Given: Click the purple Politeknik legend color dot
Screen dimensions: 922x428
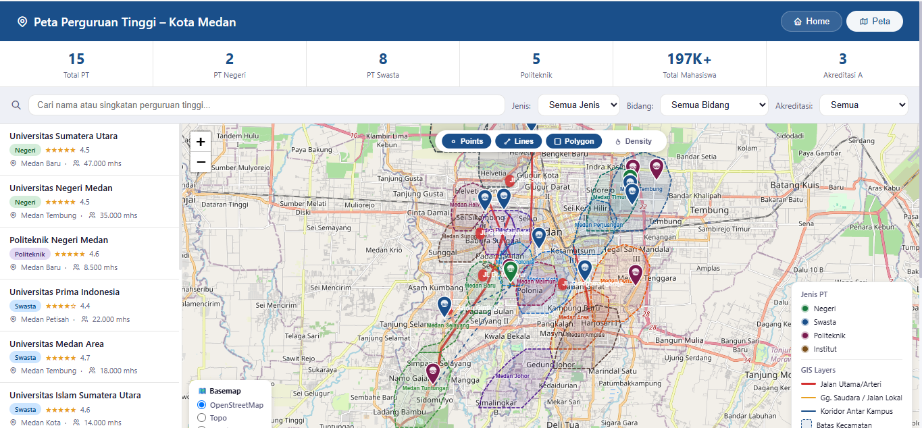Looking at the screenshot, I should (805, 336).
